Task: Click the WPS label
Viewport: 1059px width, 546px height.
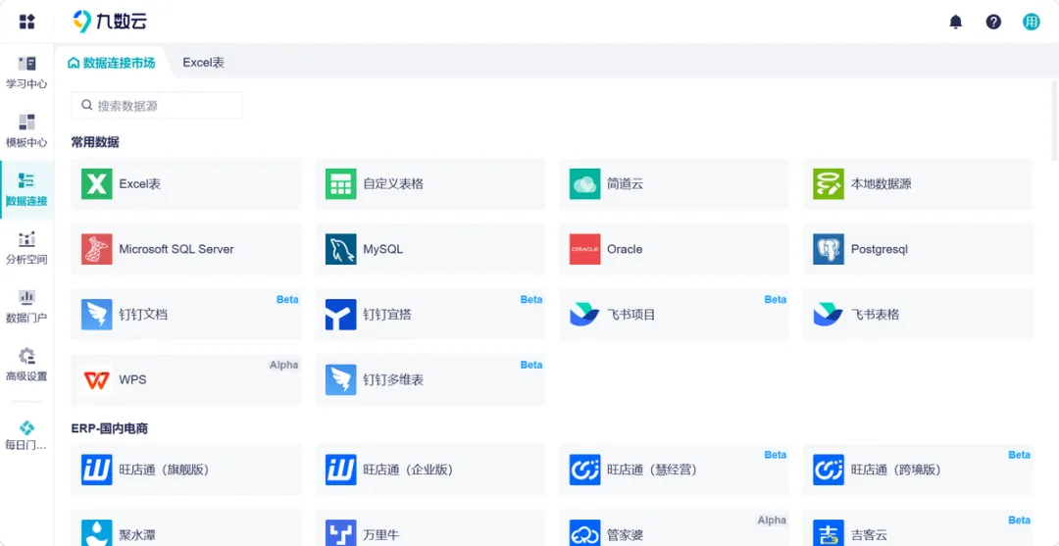Action: point(132,380)
